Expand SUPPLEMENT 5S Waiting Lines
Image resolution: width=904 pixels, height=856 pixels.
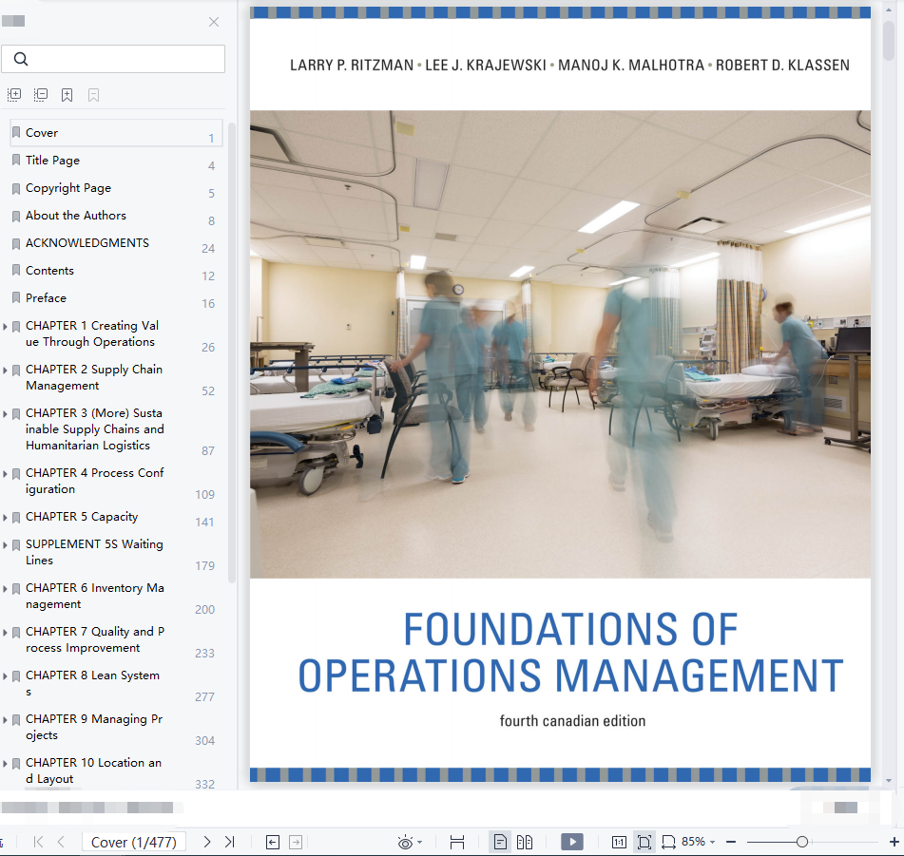[5, 545]
